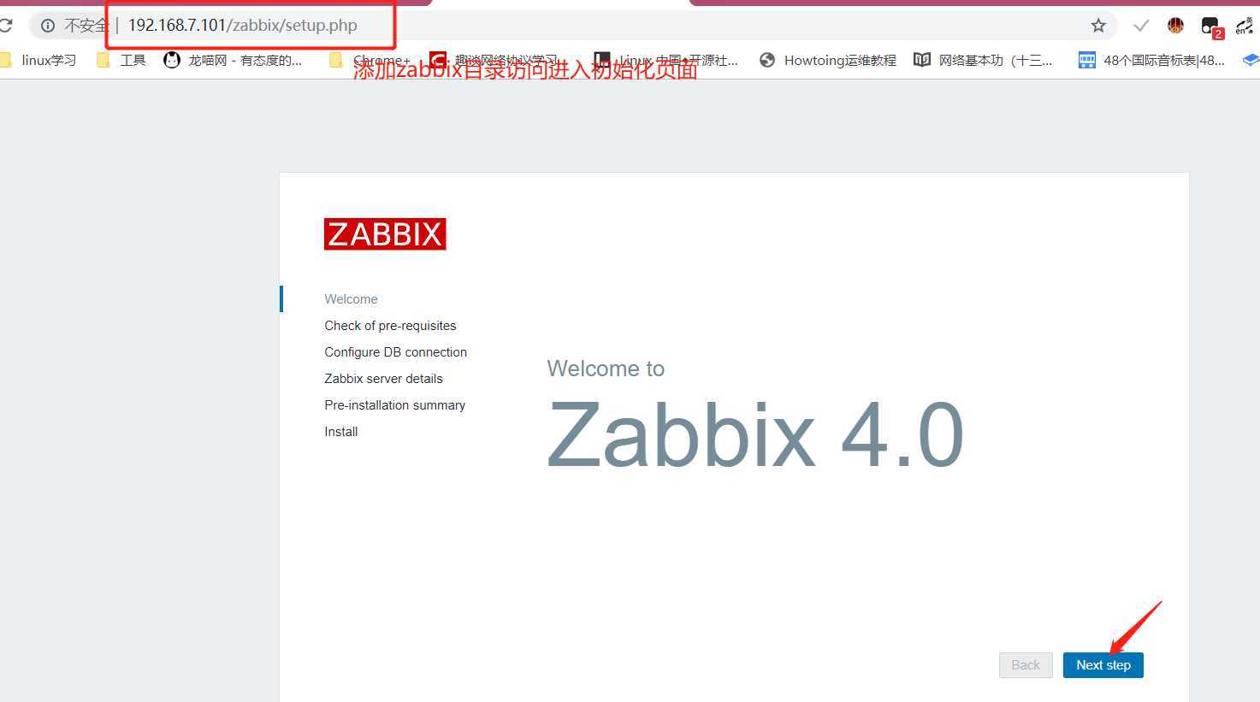Open the 48个国际音标表 bookmark

point(1151,60)
